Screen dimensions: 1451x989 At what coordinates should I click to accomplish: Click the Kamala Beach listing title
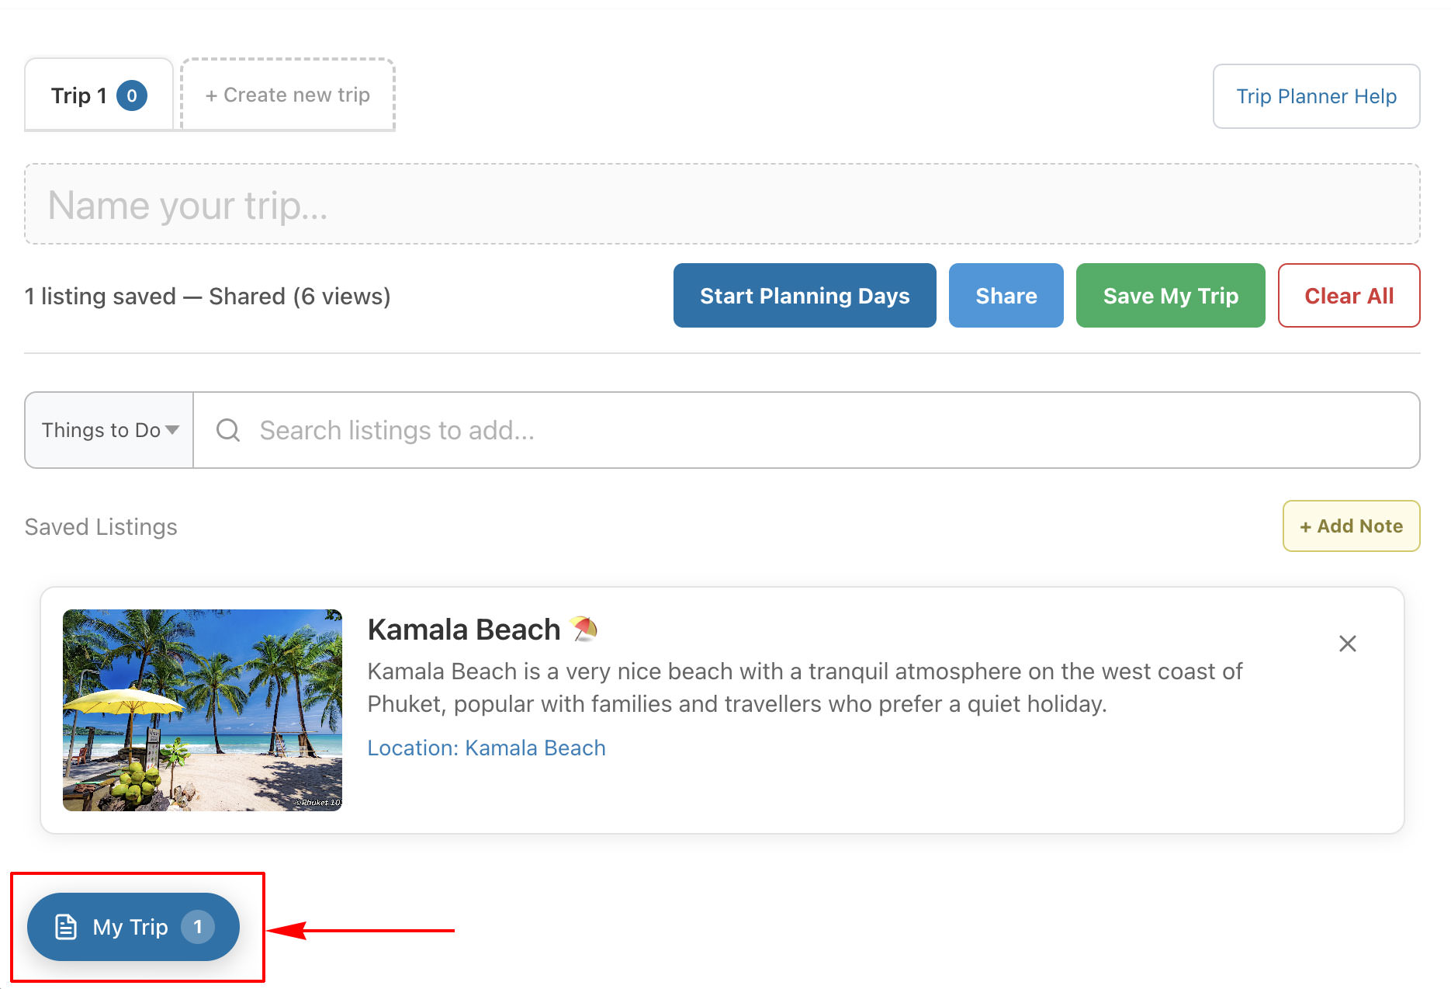(464, 630)
